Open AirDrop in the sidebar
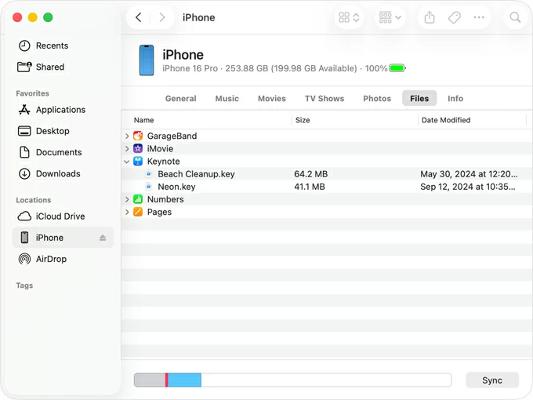This screenshot has height=400, width=533. (x=51, y=259)
